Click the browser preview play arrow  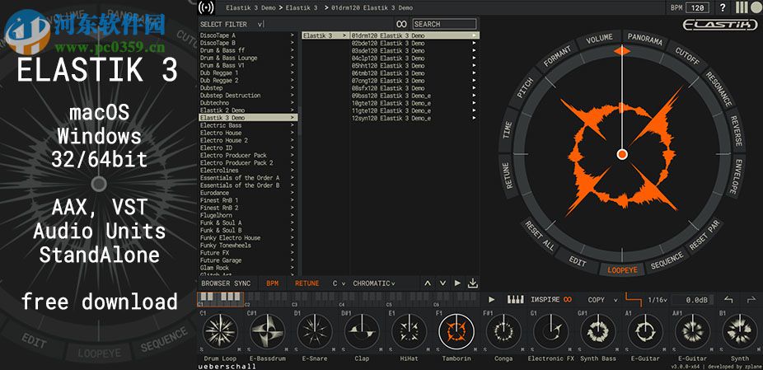point(457,283)
